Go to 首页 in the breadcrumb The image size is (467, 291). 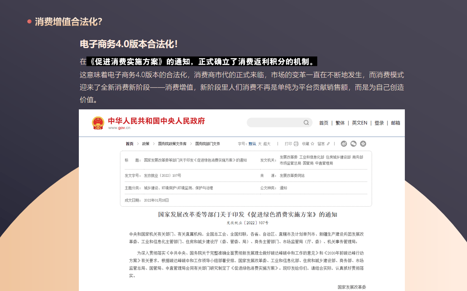click(x=130, y=144)
